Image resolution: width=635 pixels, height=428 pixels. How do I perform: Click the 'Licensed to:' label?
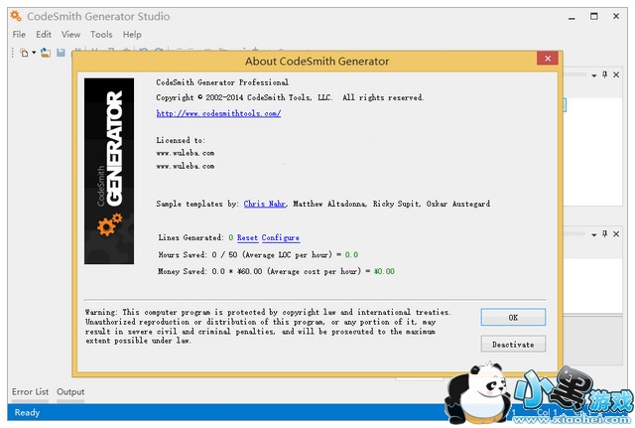pyautogui.click(x=181, y=140)
